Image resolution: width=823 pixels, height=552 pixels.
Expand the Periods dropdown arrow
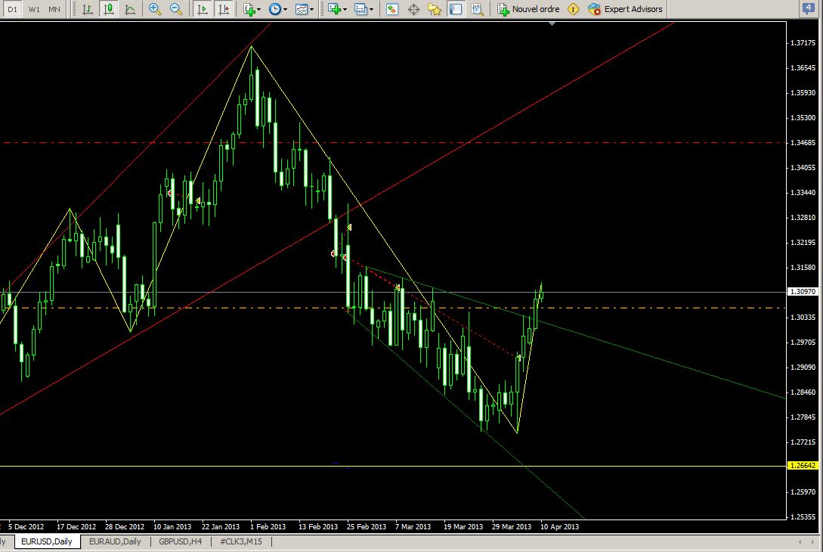point(285,10)
